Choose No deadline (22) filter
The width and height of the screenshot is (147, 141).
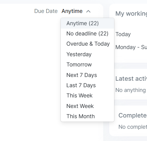pos(87,34)
